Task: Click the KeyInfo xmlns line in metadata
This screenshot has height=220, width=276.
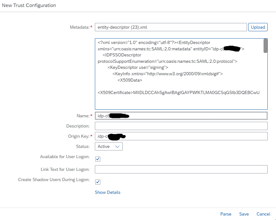Action: [168, 74]
